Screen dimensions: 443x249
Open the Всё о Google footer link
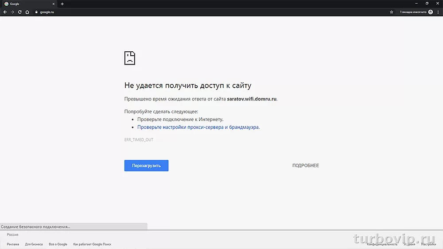click(58, 244)
